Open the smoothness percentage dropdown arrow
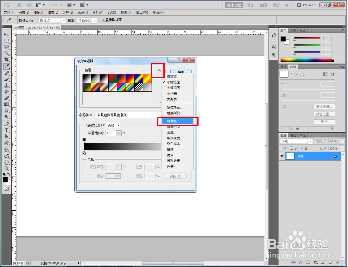348x267 pixels. pos(119,133)
